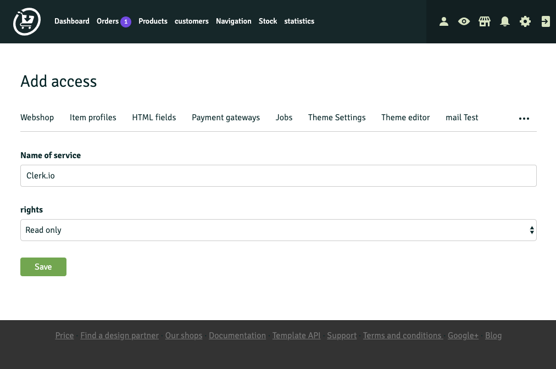Click the eye preview icon
556x369 pixels.
[464, 21]
